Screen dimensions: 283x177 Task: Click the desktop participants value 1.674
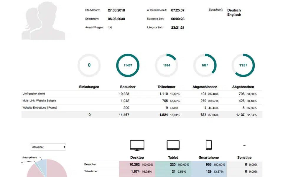135,172
